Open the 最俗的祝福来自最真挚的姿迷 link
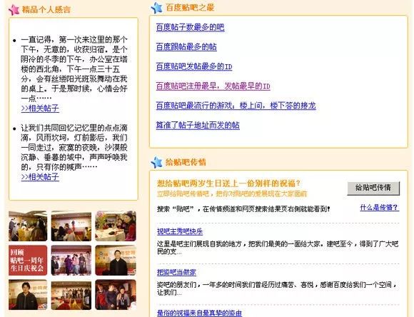The width and height of the screenshot is (414, 317). tap(199, 313)
